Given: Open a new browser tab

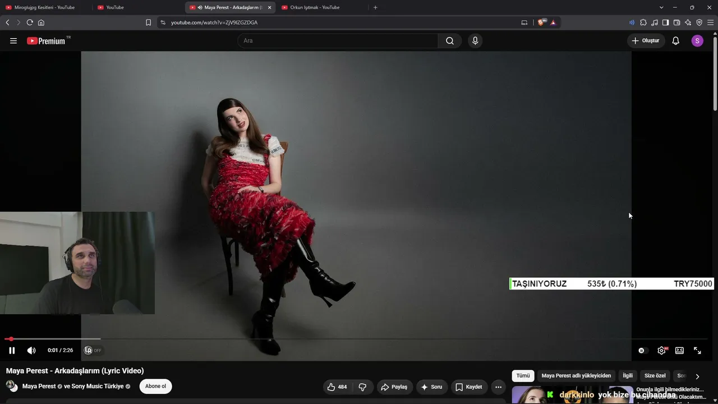Looking at the screenshot, I should (375, 7).
